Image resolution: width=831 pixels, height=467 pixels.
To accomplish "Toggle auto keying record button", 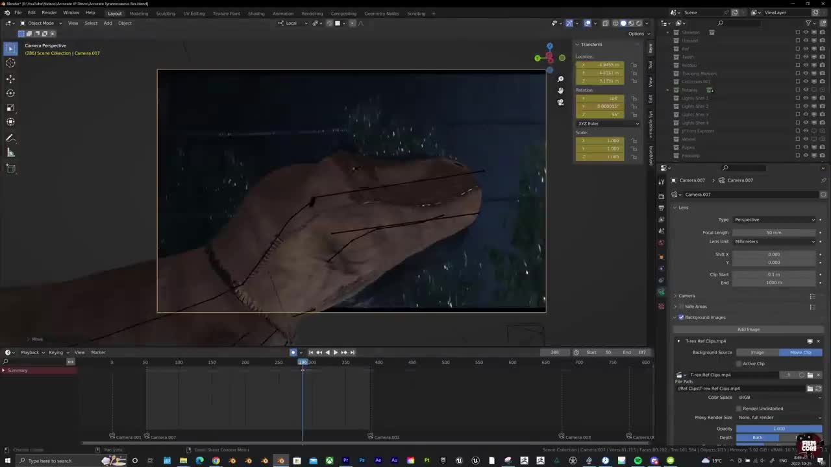I will 293,352.
